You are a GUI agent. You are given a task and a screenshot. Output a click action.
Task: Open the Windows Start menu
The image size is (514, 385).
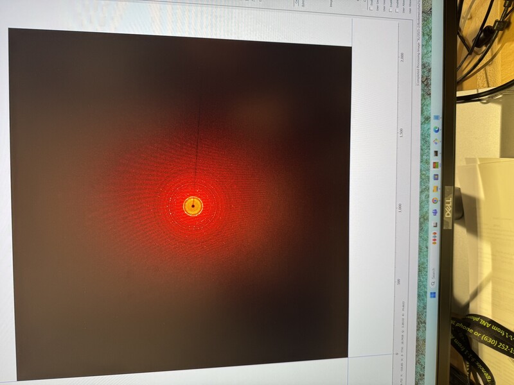(x=435, y=295)
